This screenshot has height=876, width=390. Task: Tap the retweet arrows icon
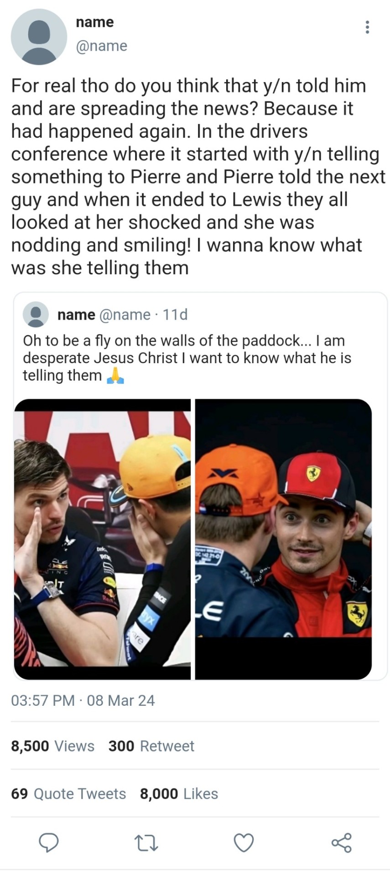click(x=146, y=843)
